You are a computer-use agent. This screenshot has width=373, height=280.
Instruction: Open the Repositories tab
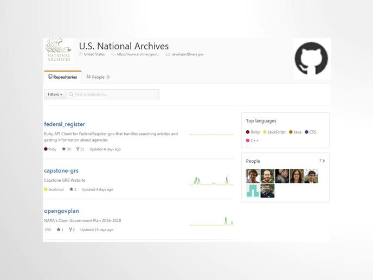(x=63, y=77)
